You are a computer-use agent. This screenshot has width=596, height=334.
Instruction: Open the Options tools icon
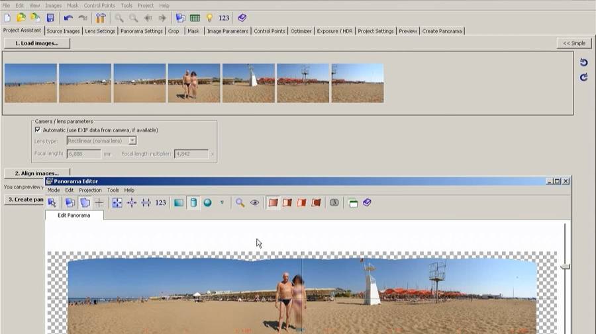[101, 18]
